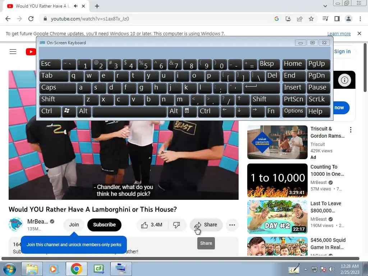Screen dimensions: 368x276
Task: Click the Windows logo key on keyboard
Action: click(x=69, y=112)
